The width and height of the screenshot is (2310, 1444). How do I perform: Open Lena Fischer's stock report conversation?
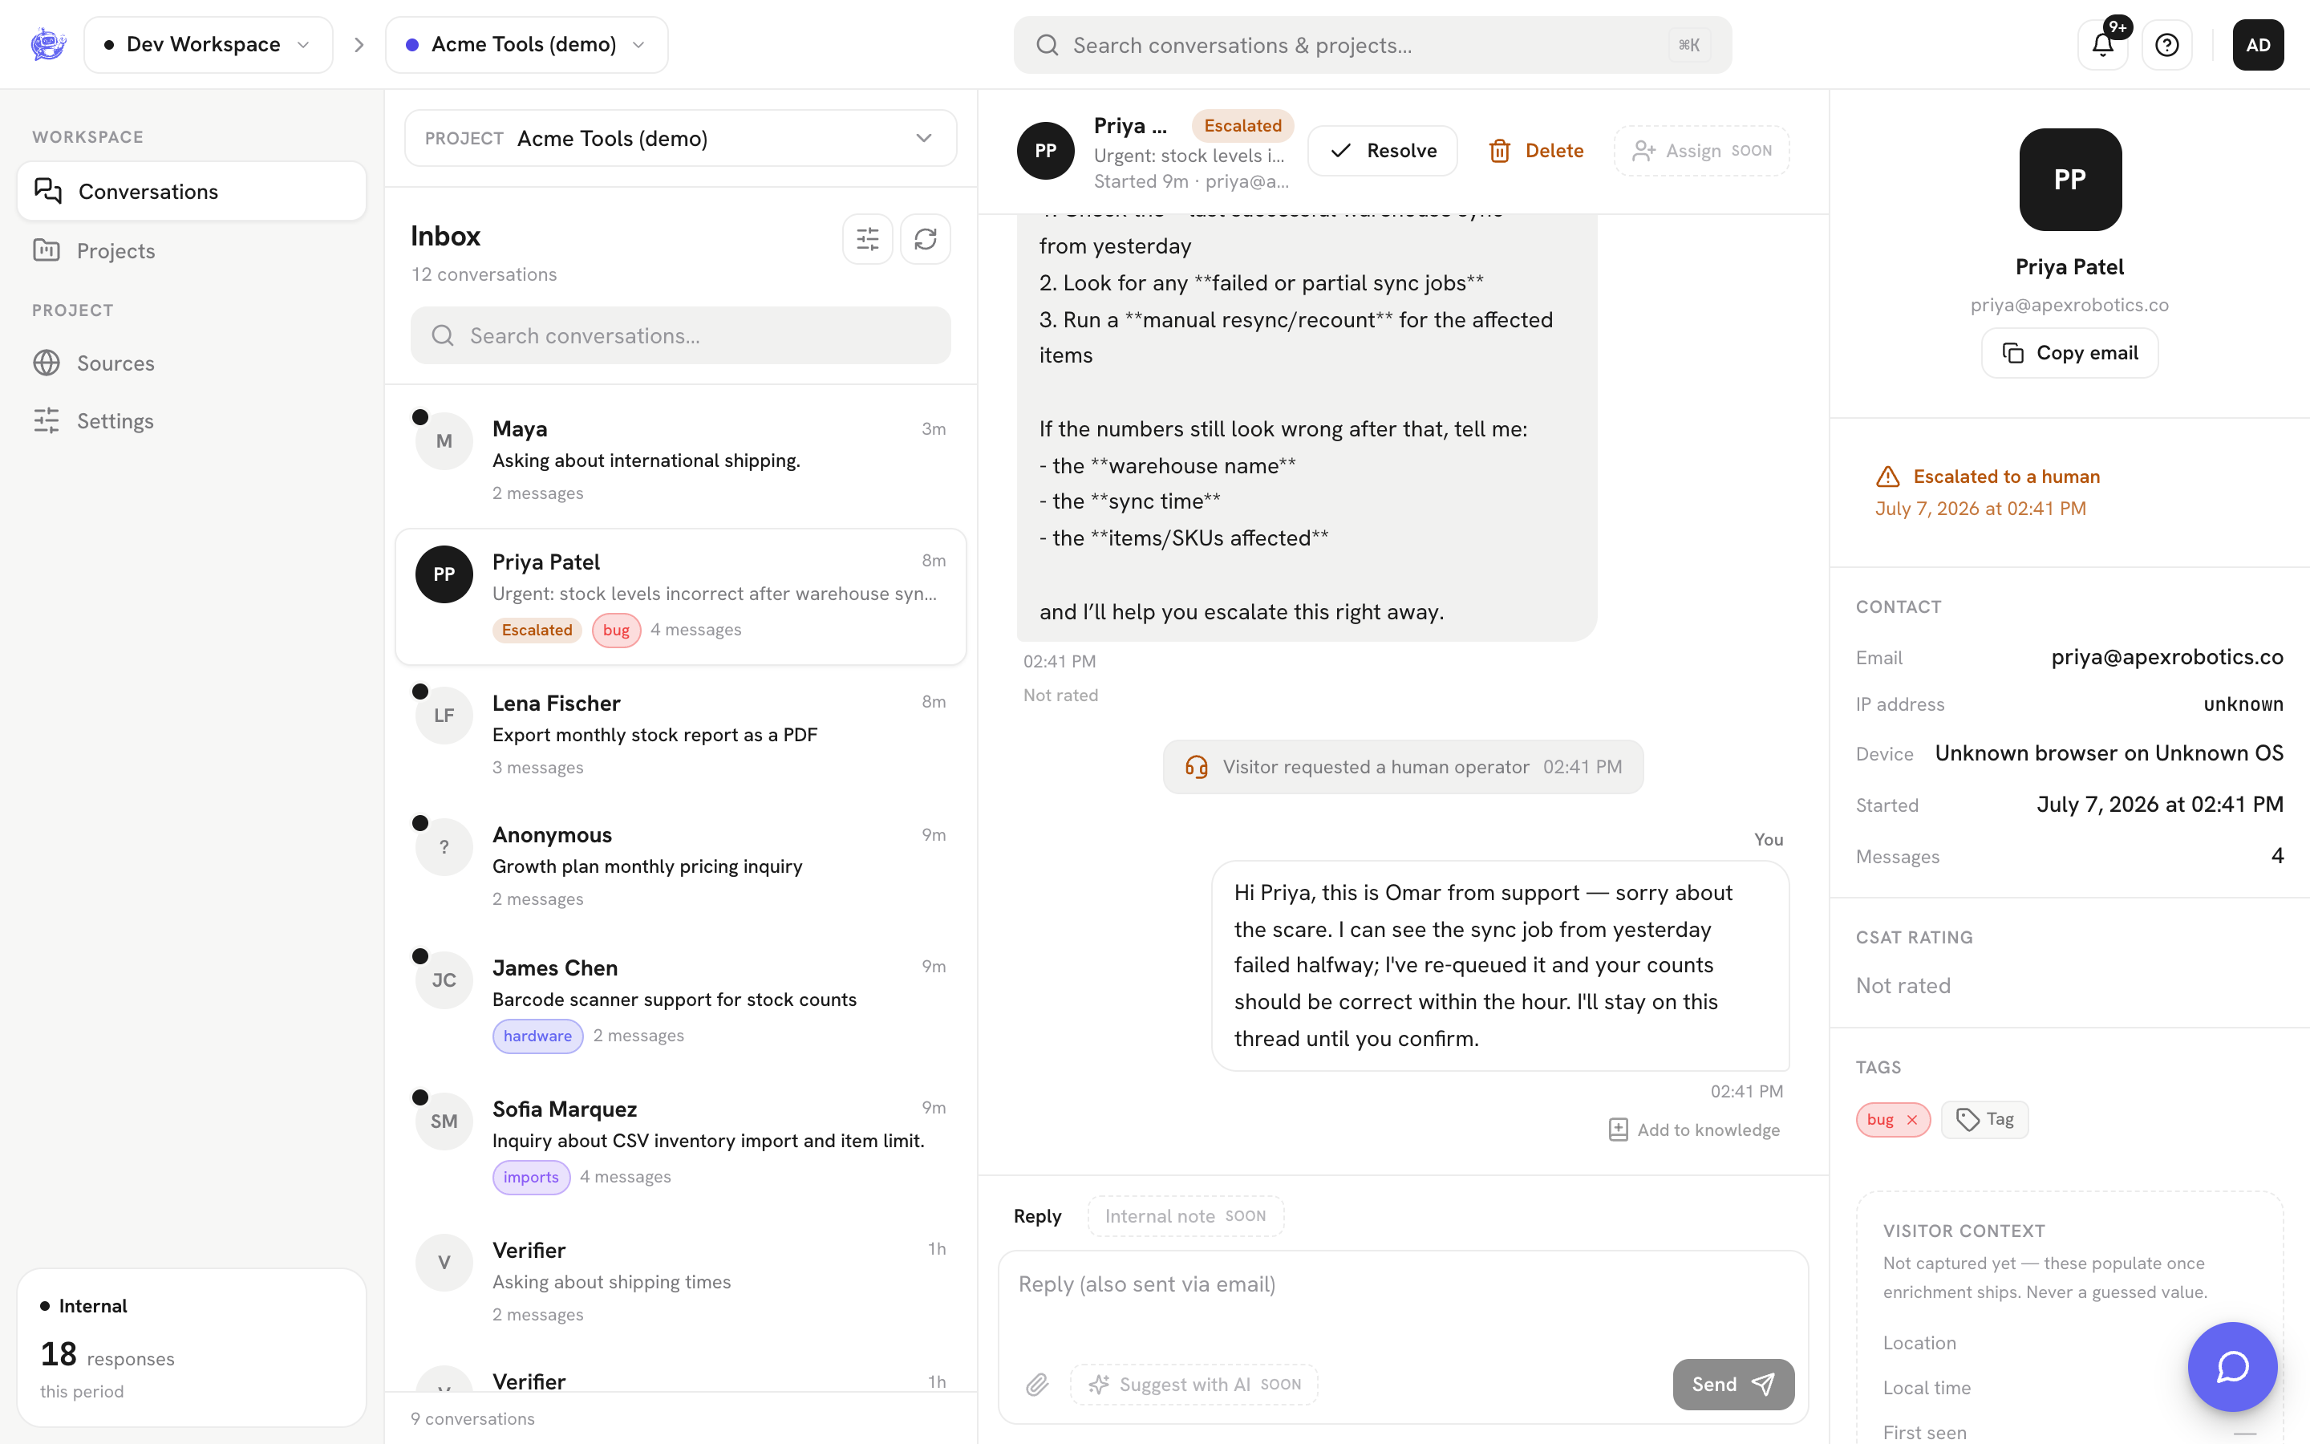coord(681,733)
